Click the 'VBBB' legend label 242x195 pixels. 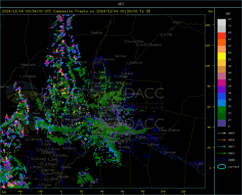pos(231,160)
